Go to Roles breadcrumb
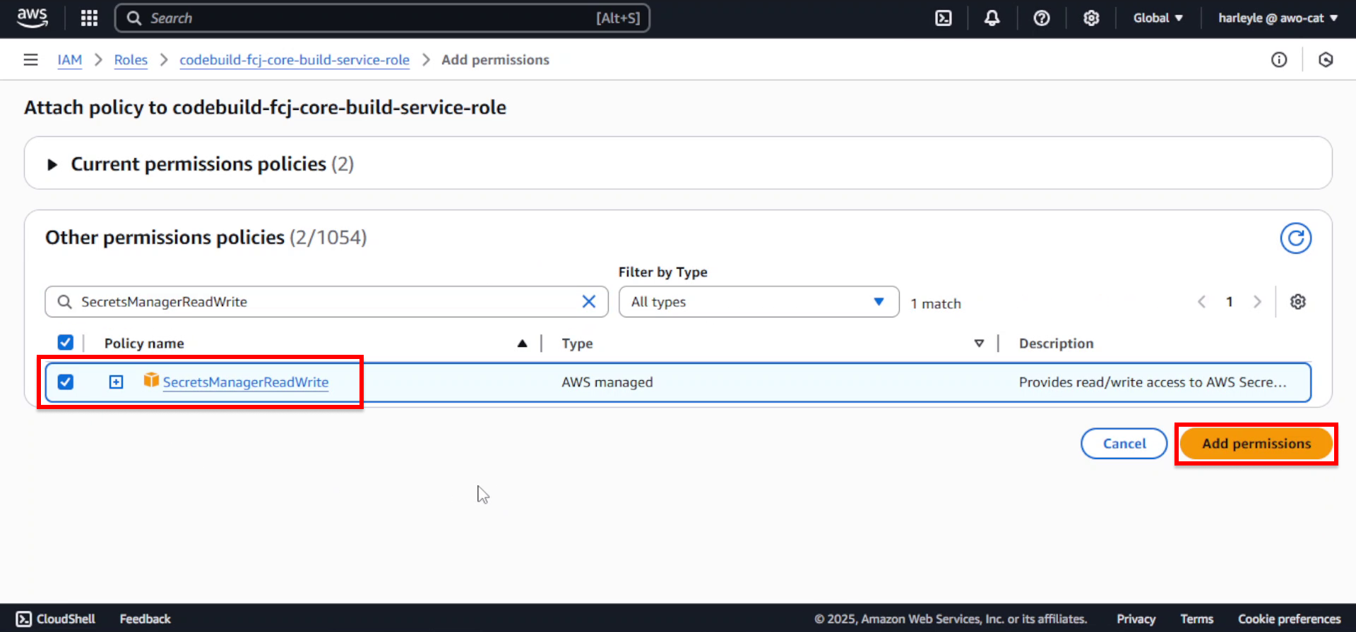The height and width of the screenshot is (632, 1356). point(131,60)
